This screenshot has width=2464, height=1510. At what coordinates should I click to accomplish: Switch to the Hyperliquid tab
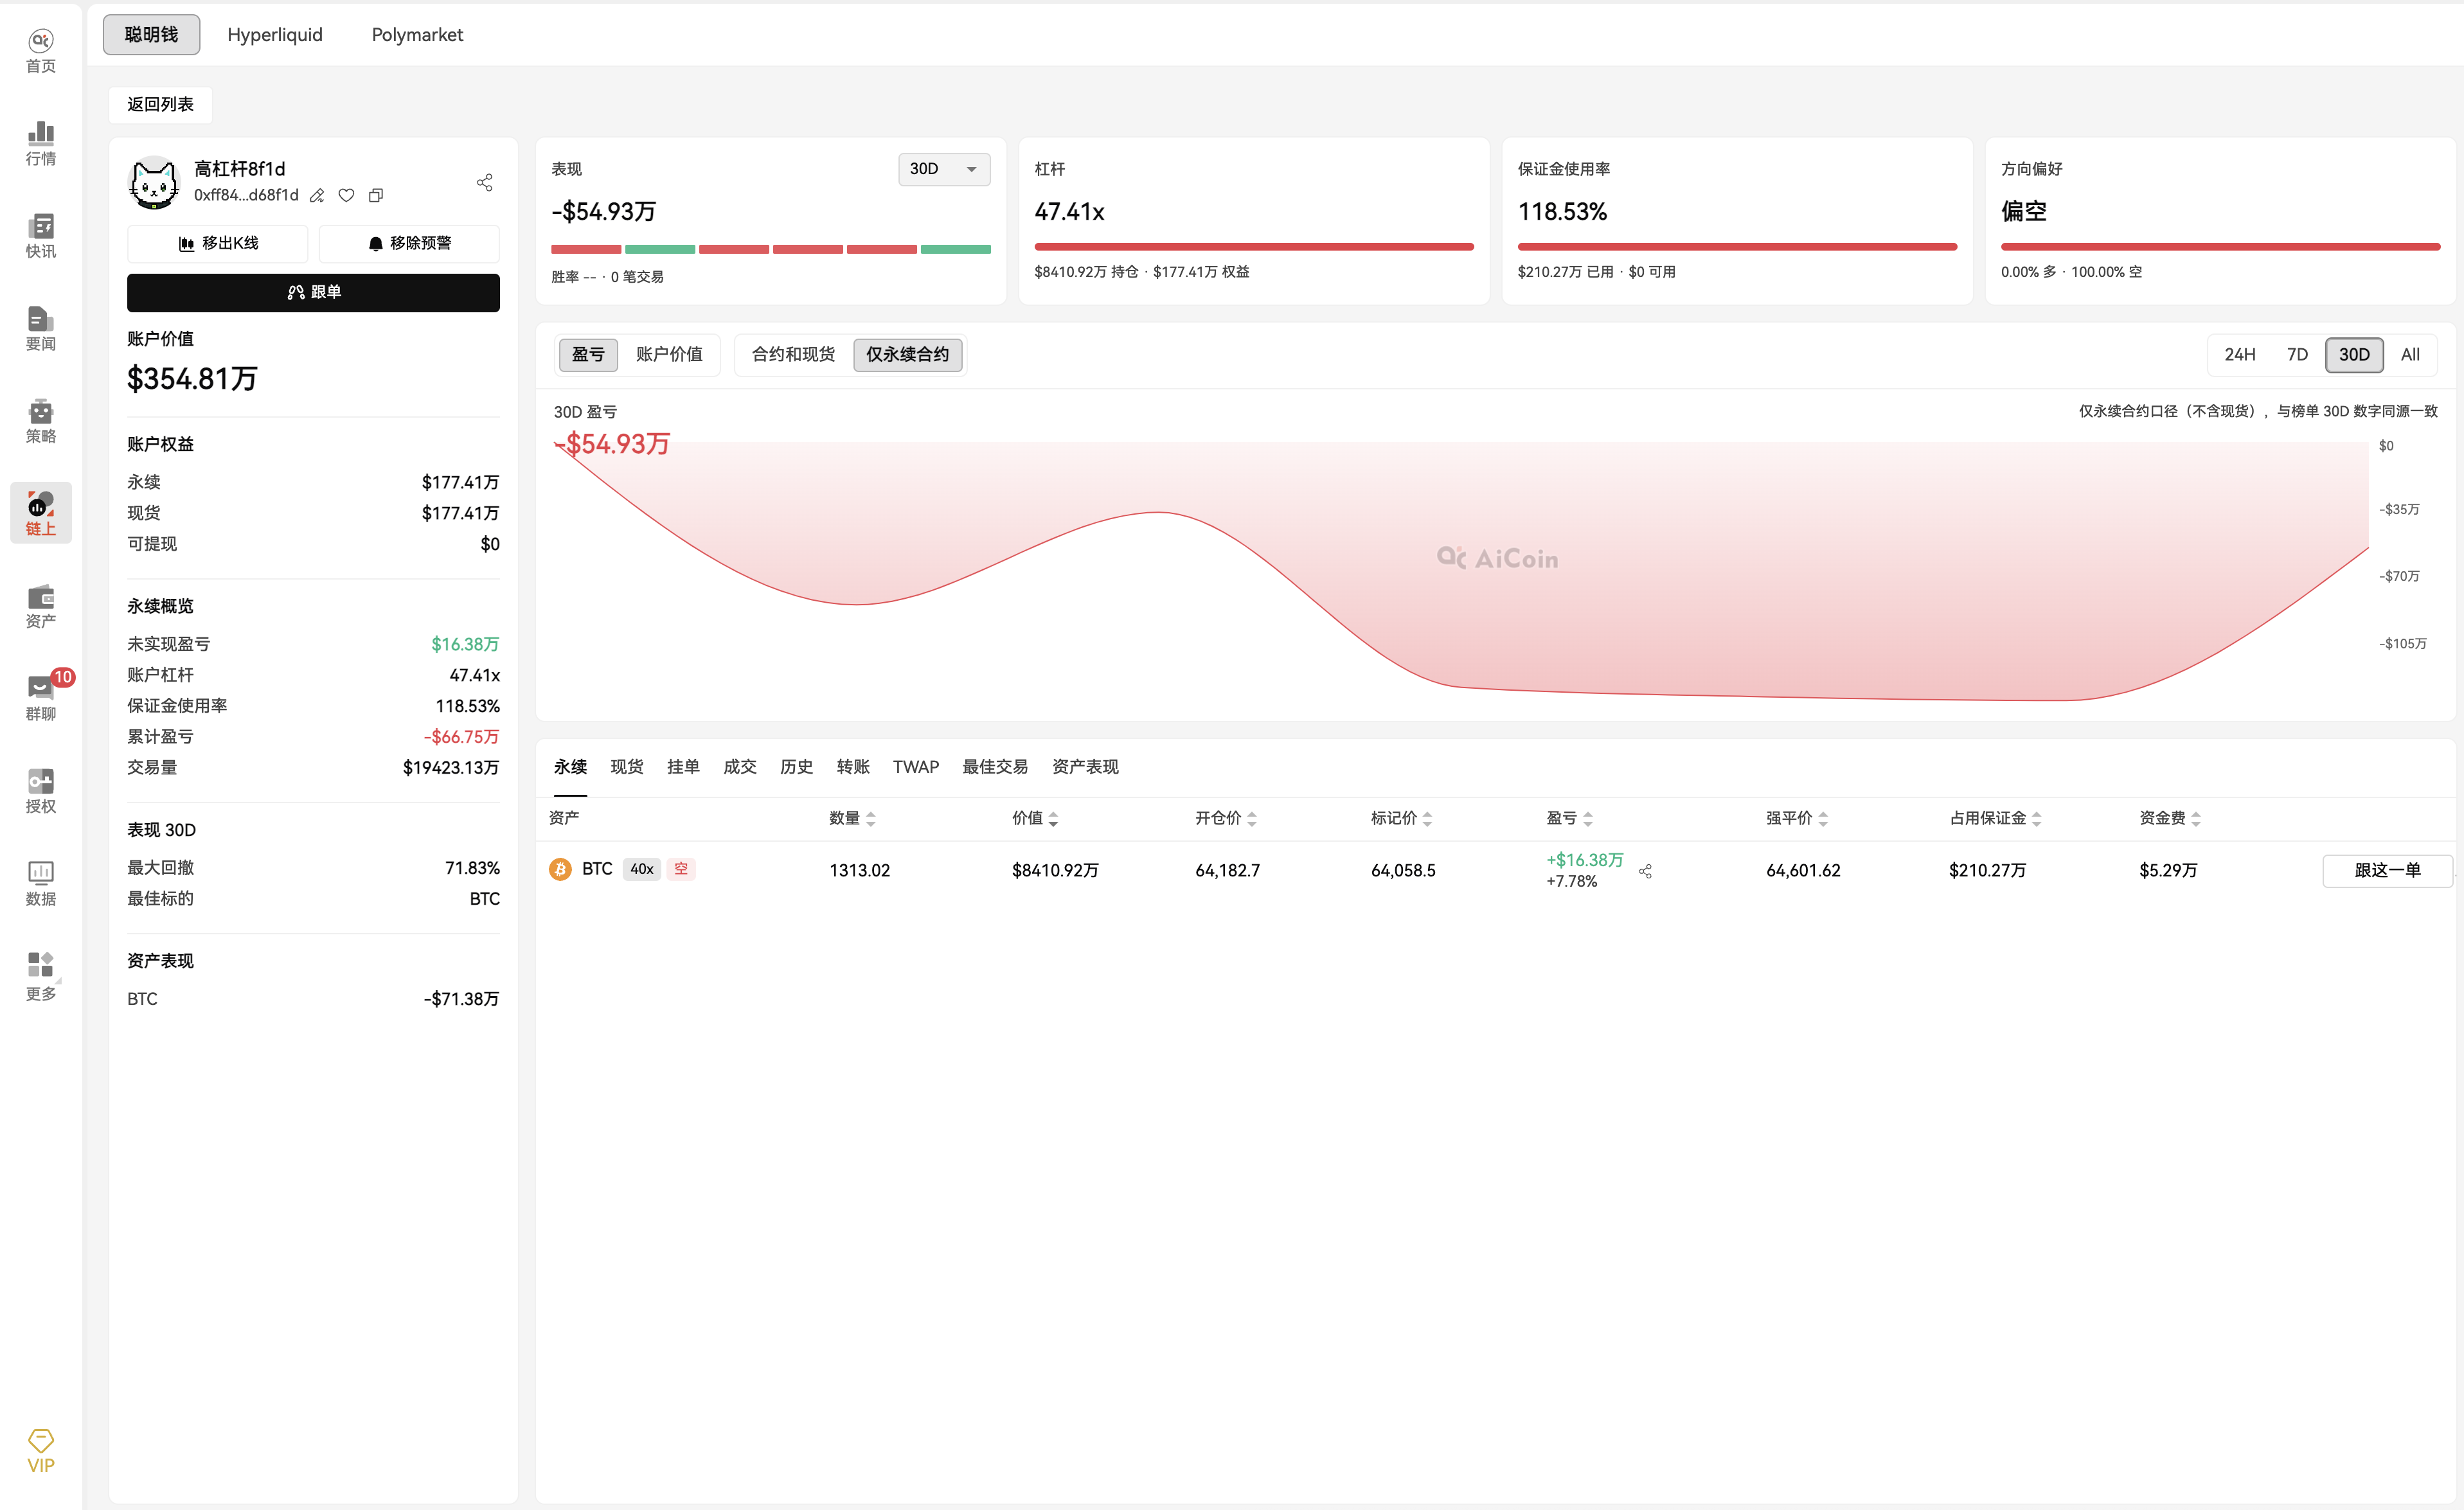(x=275, y=34)
